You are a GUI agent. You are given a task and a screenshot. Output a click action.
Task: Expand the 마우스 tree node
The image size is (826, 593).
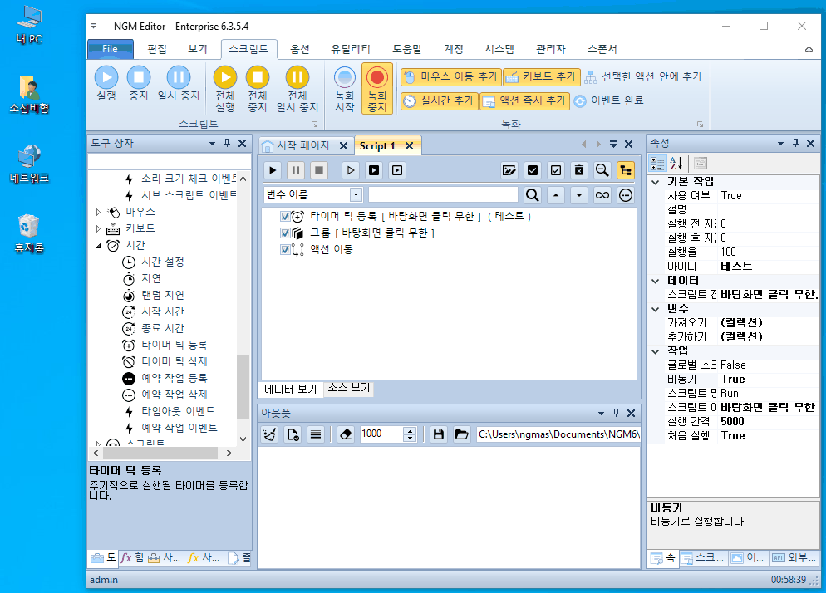[99, 213]
